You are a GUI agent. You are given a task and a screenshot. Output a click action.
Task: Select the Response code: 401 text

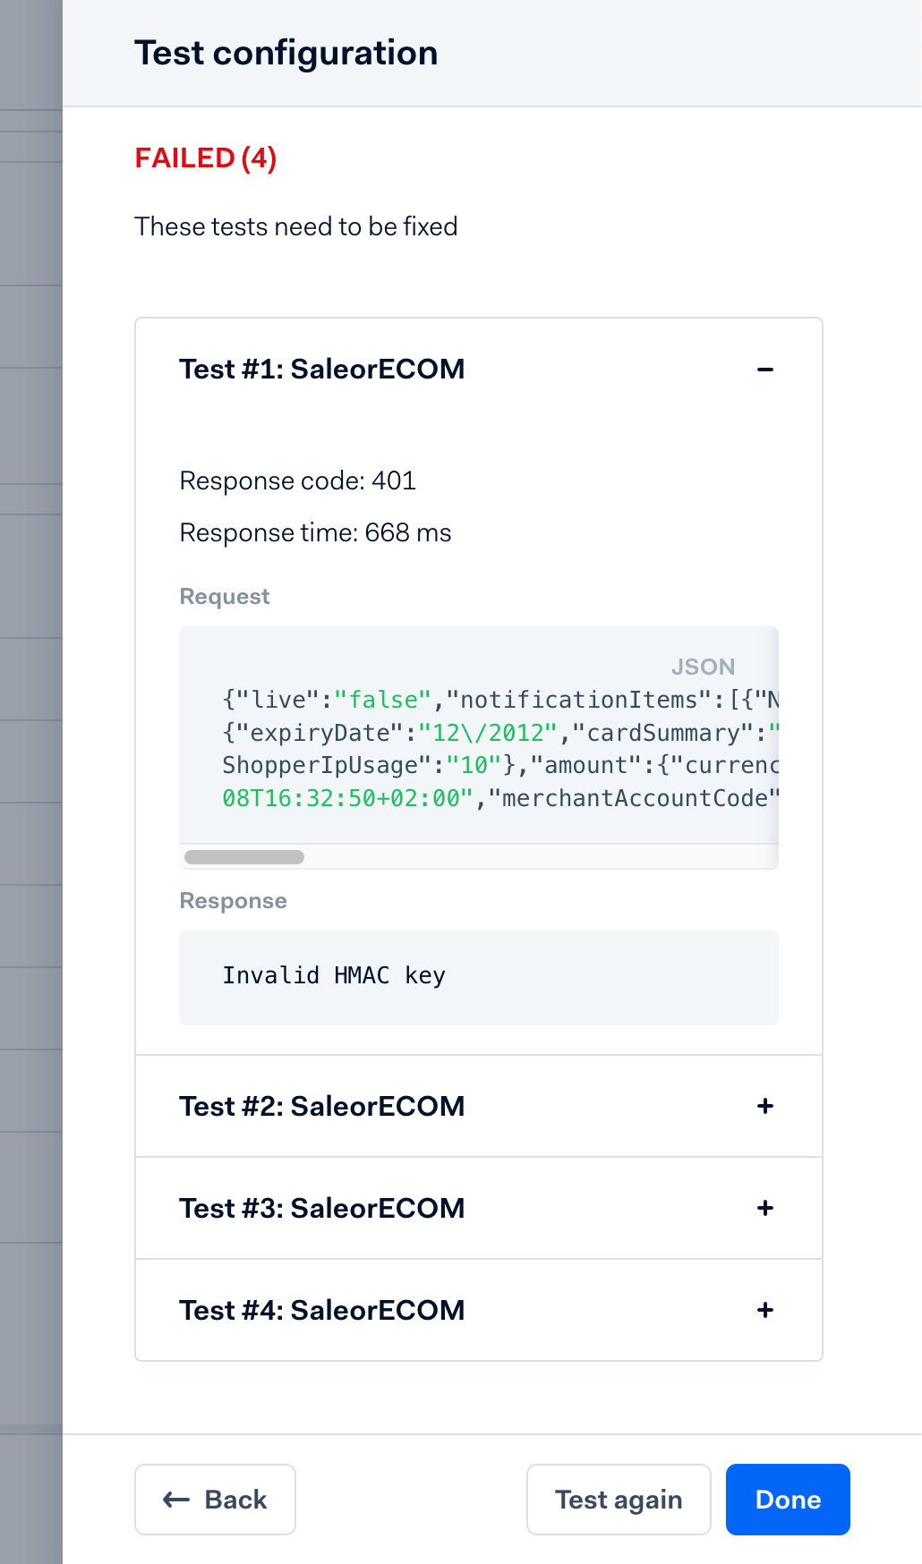pyautogui.click(x=297, y=481)
